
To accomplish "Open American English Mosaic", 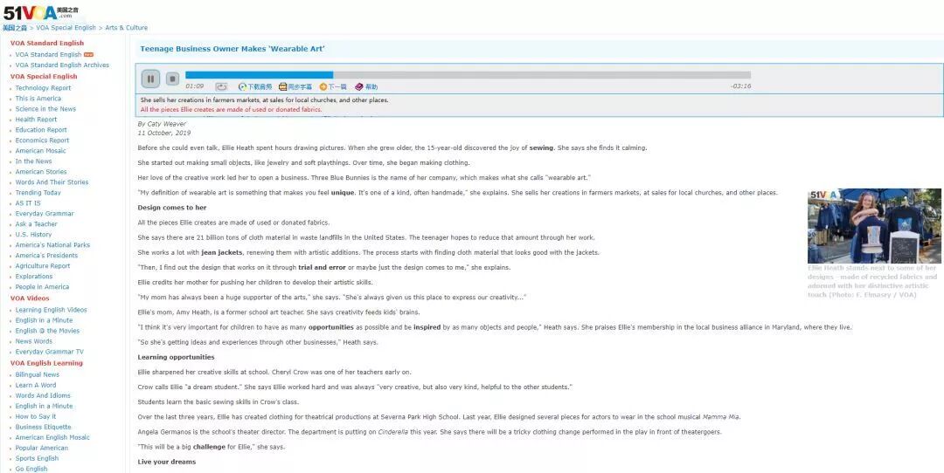I will pos(52,437).
